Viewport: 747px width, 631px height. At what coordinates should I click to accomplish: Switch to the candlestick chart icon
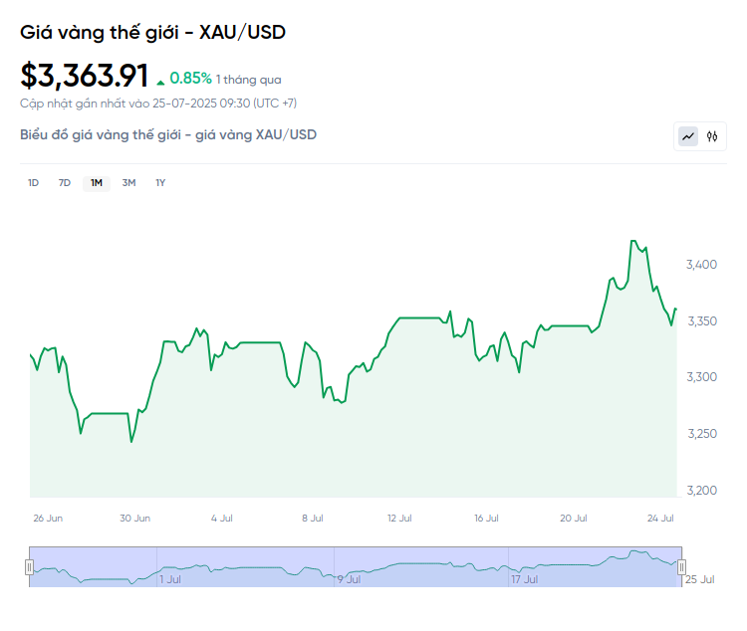(711, 136)
